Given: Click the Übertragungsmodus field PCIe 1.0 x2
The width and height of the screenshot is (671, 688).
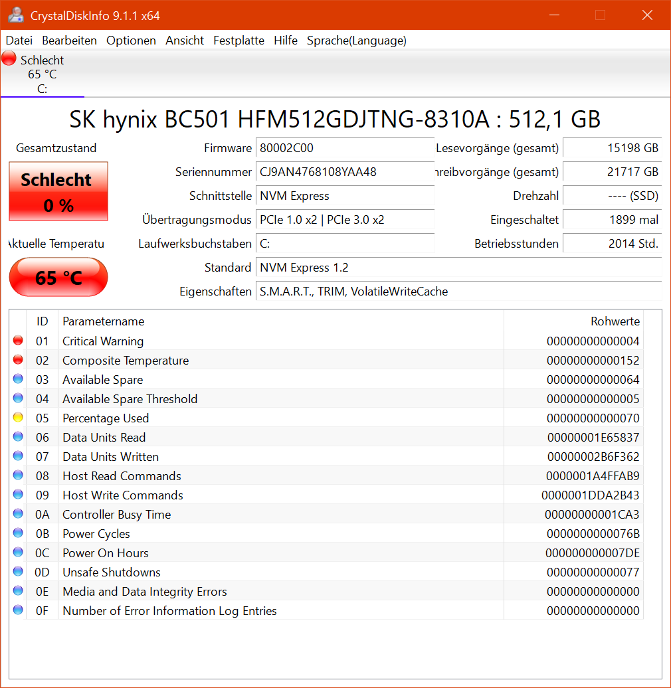Looking at the screenshot, I should 345,220.
